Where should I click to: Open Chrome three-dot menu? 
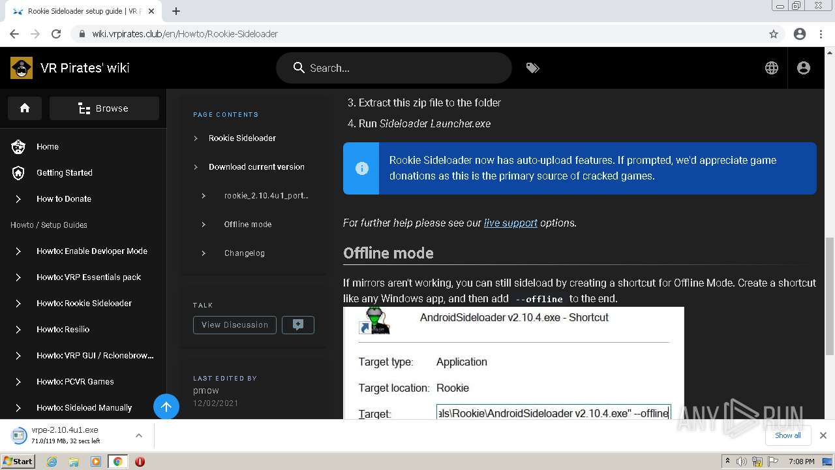821,34
